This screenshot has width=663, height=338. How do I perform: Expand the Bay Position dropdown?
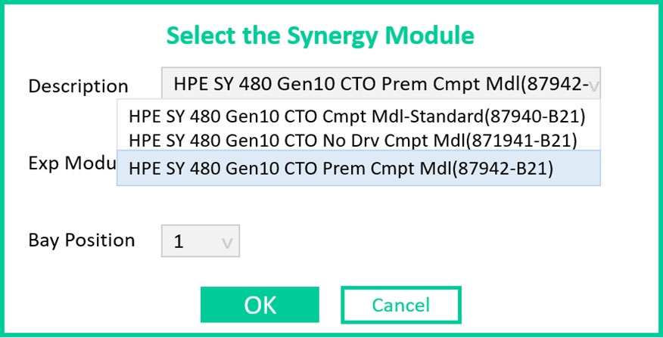click(200, 242)
